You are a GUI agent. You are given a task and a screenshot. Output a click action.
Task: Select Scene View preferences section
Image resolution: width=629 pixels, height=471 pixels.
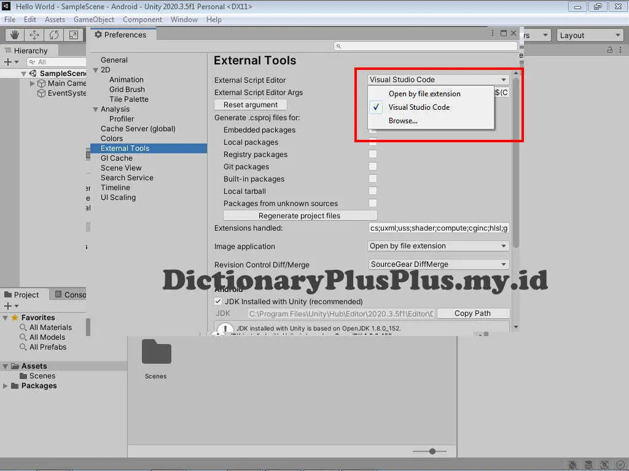click(x=121, y=168)
